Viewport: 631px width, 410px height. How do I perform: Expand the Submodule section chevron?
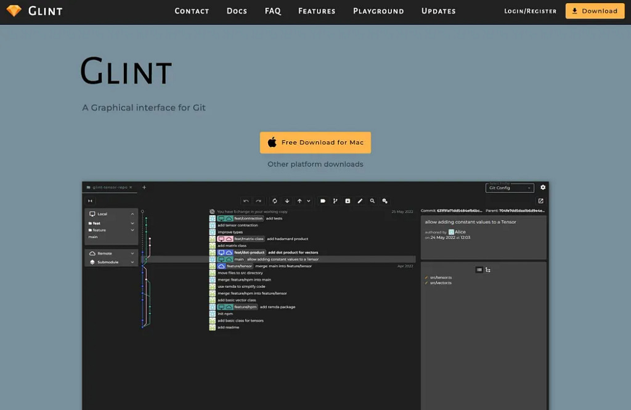[132, 262]
